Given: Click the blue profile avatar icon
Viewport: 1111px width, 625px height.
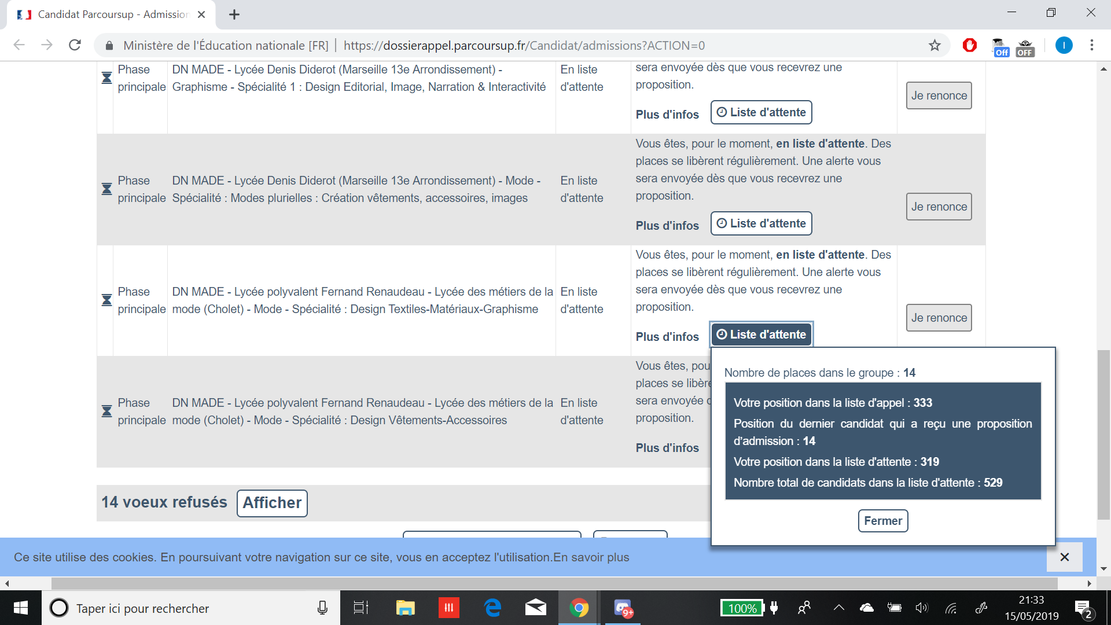Looking at the screenshot, I should pyautogui.click(x=1064, y=45).
